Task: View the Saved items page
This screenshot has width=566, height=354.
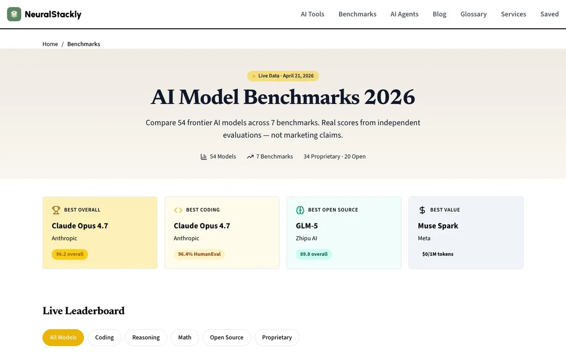Action: tap(549, 14)
